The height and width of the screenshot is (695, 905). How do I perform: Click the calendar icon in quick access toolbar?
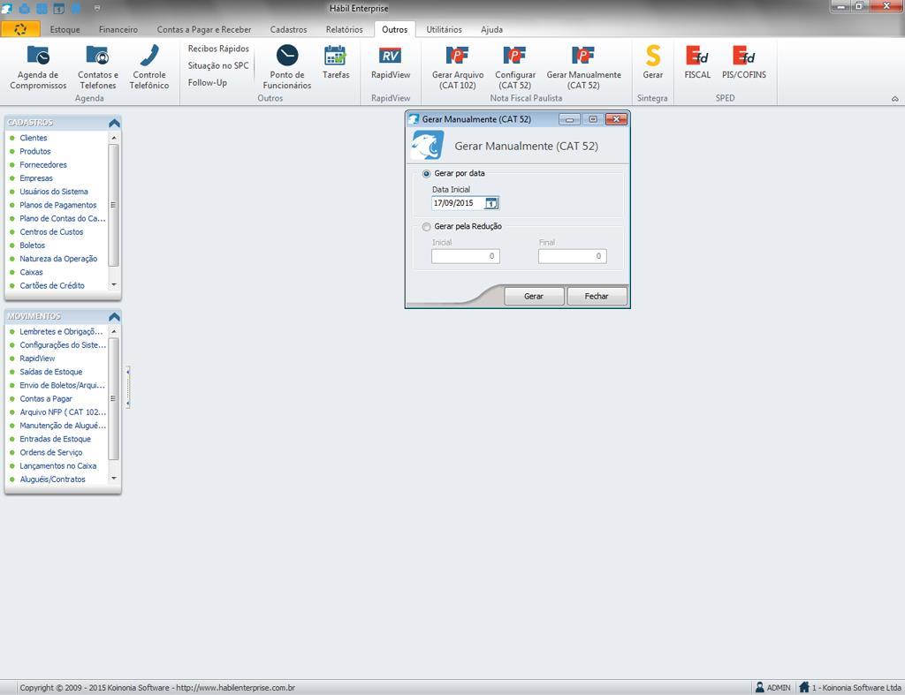click(59, 8)
